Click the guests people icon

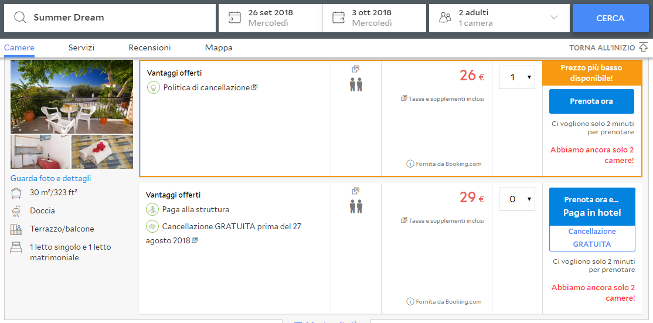(445, 18)
